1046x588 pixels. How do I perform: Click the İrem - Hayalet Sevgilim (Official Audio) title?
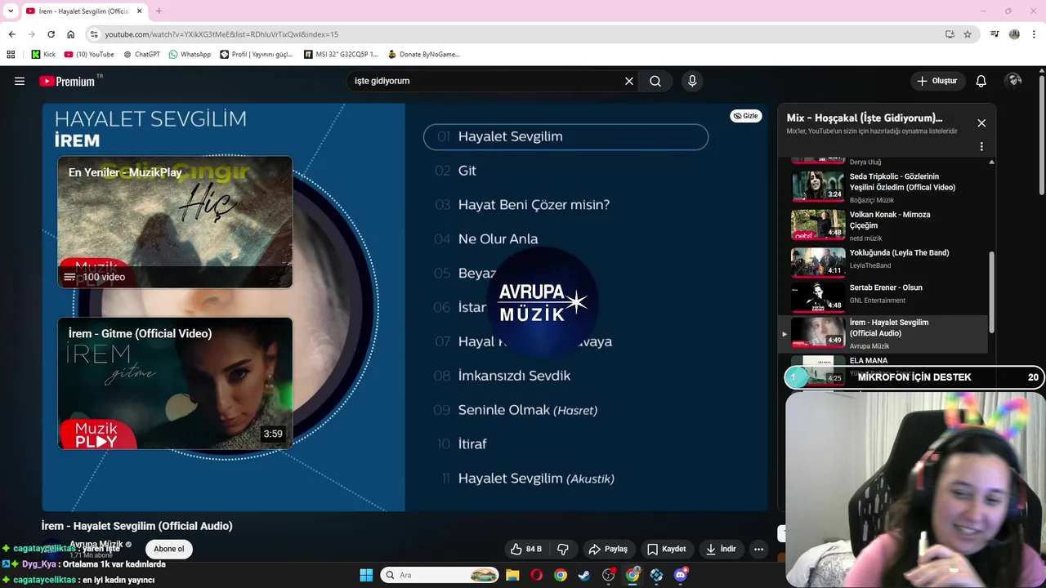pyautogui.click(x=136, y=526)
